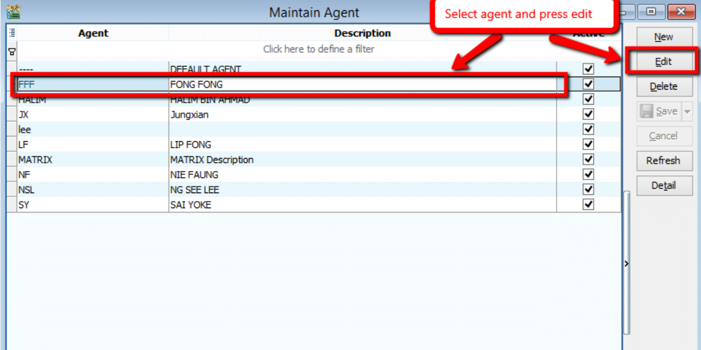Toggle Active checkbox for Jungxian row
This screenshot has width=701, height=350.
[588, 114]
